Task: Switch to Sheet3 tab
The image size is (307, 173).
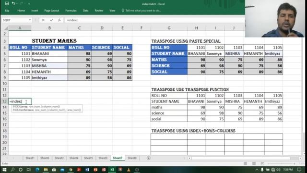Action: coord(103,158)
